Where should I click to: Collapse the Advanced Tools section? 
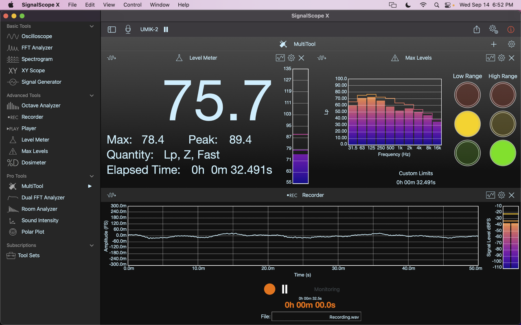(x=92, y=95)
